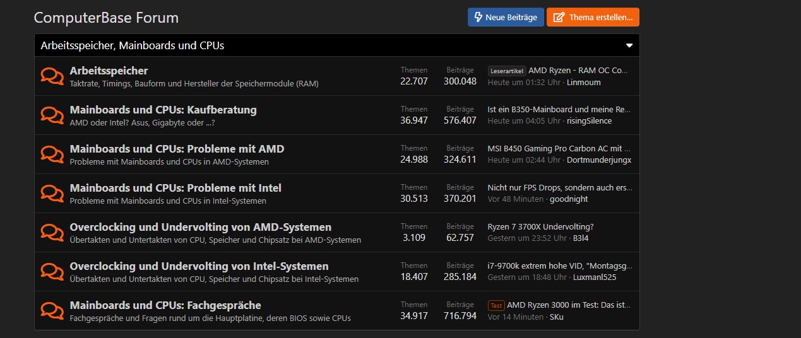Screen dimensions: 801x338
Task: Click the Leserartikel tag label
Action: click(507, 71)
